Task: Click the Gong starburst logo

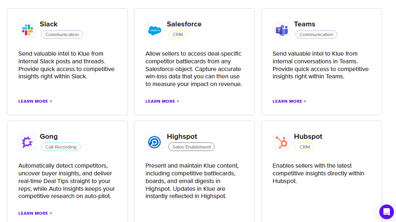Action: click(28, 142)
